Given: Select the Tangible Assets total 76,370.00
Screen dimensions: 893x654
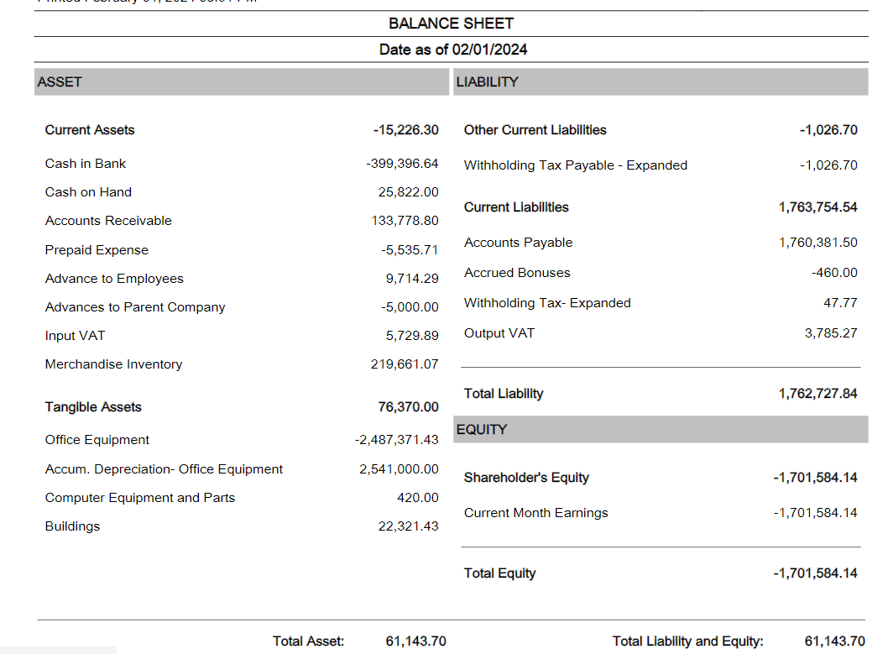Looking at the screenshot, I should [x=409, y=406].
